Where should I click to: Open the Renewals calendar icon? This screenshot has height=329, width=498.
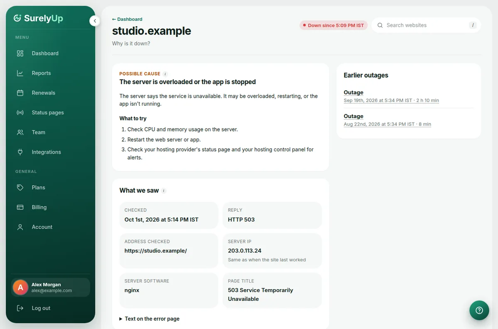point(20,93)
